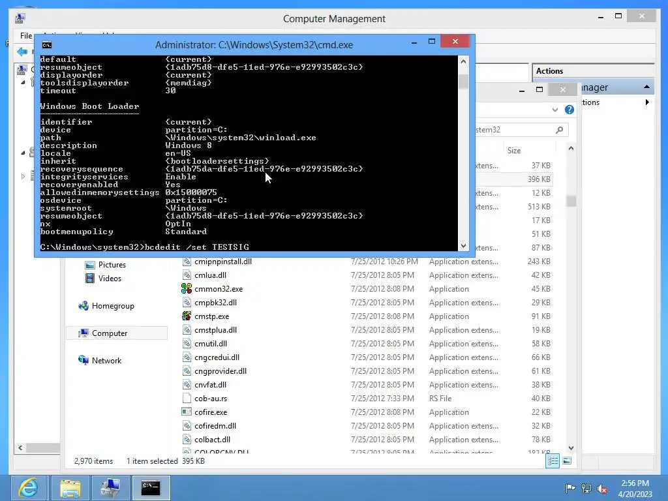
Task: Click bcdedit /set TESTSIG command line
Action: pos(197,247)
